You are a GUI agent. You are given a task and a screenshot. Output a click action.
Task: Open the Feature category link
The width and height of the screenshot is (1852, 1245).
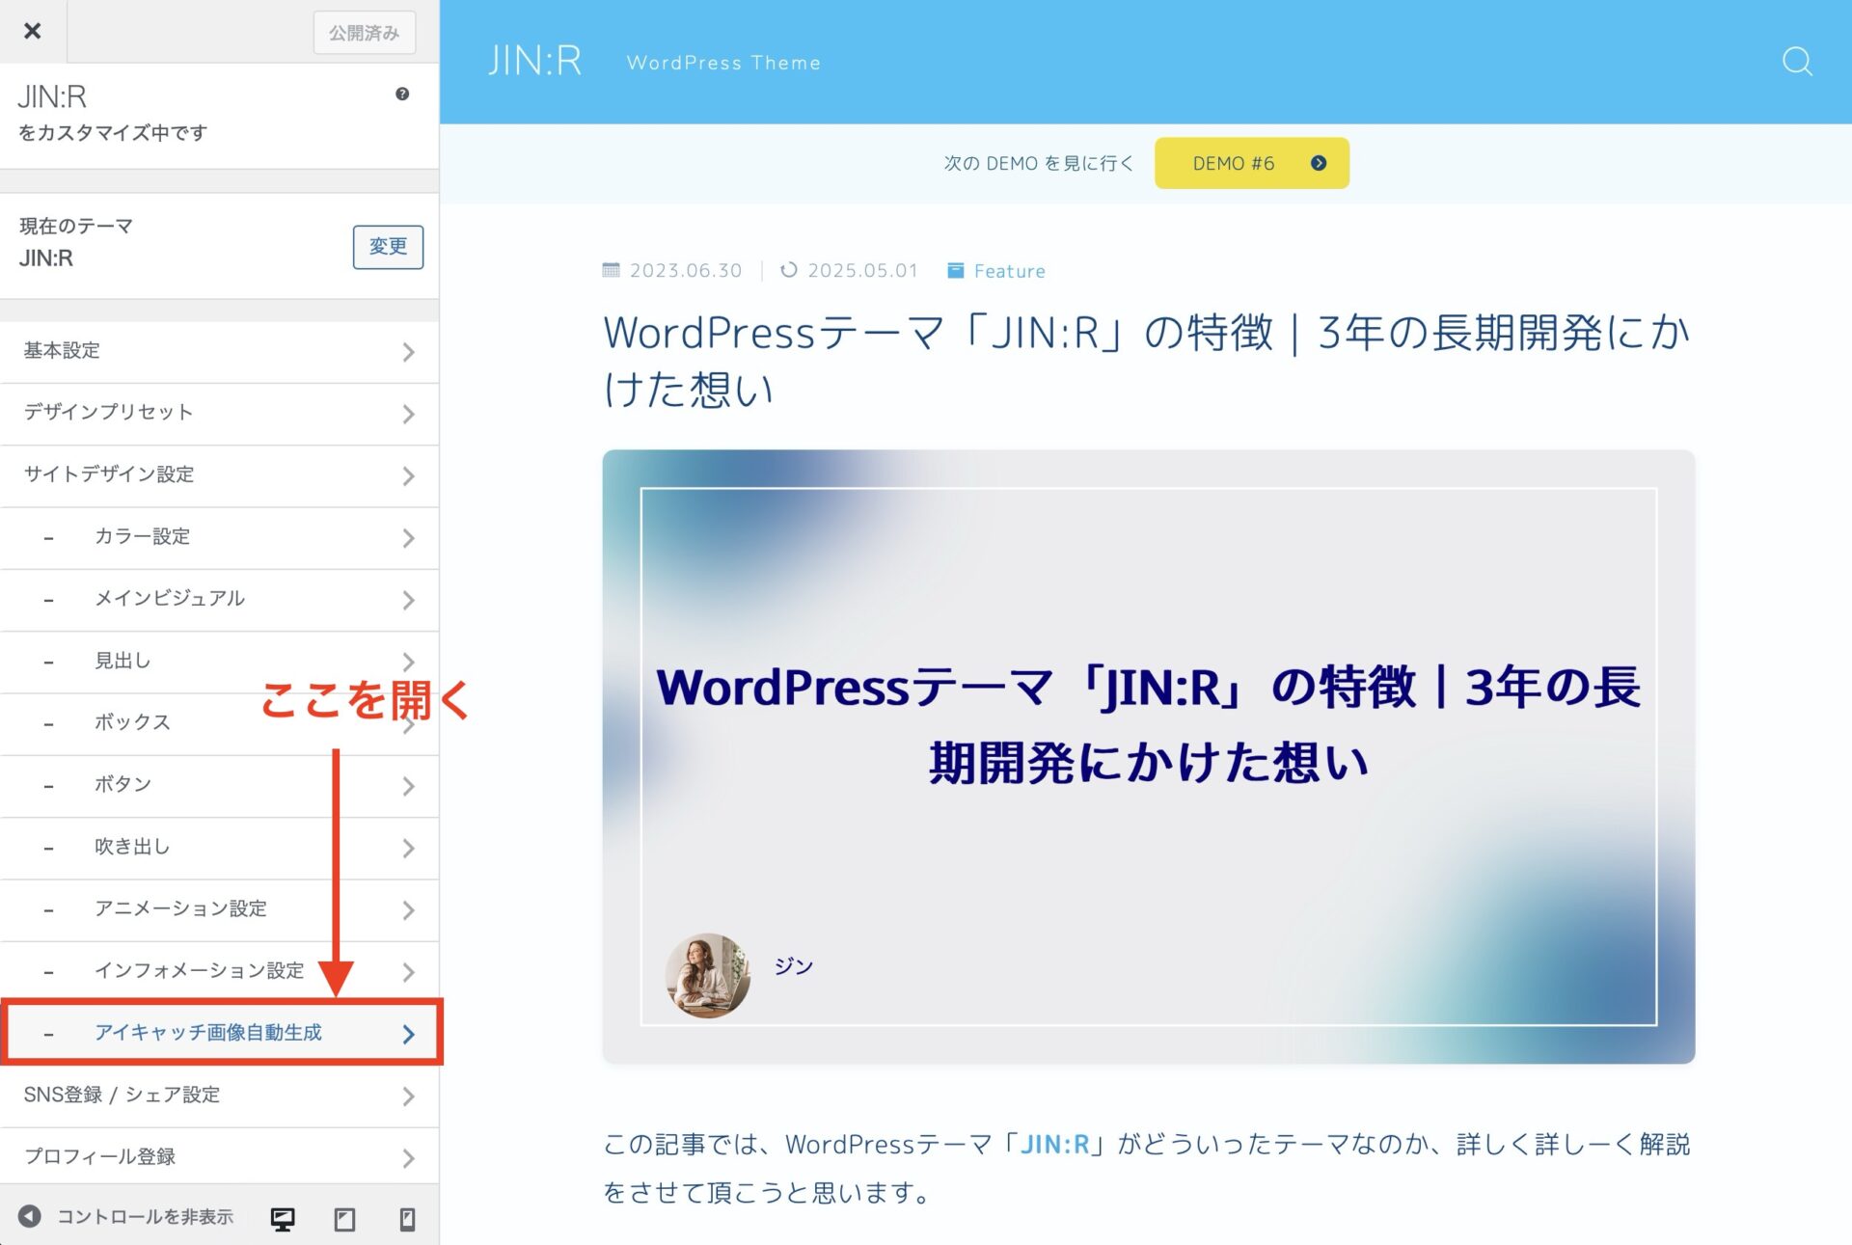pos(1009,271)
